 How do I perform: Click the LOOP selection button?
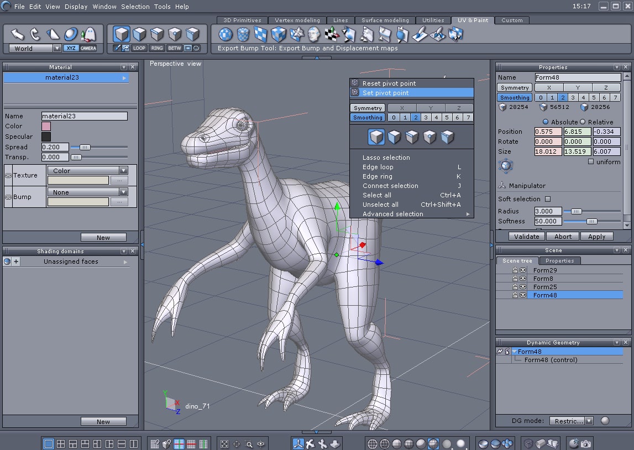click(x=139, y=48)
